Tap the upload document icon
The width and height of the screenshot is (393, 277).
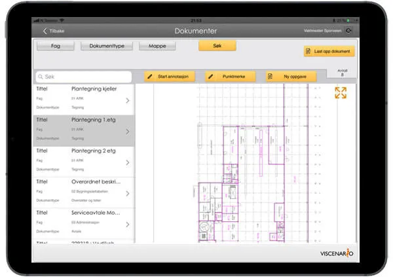click(x=308, y=51)
